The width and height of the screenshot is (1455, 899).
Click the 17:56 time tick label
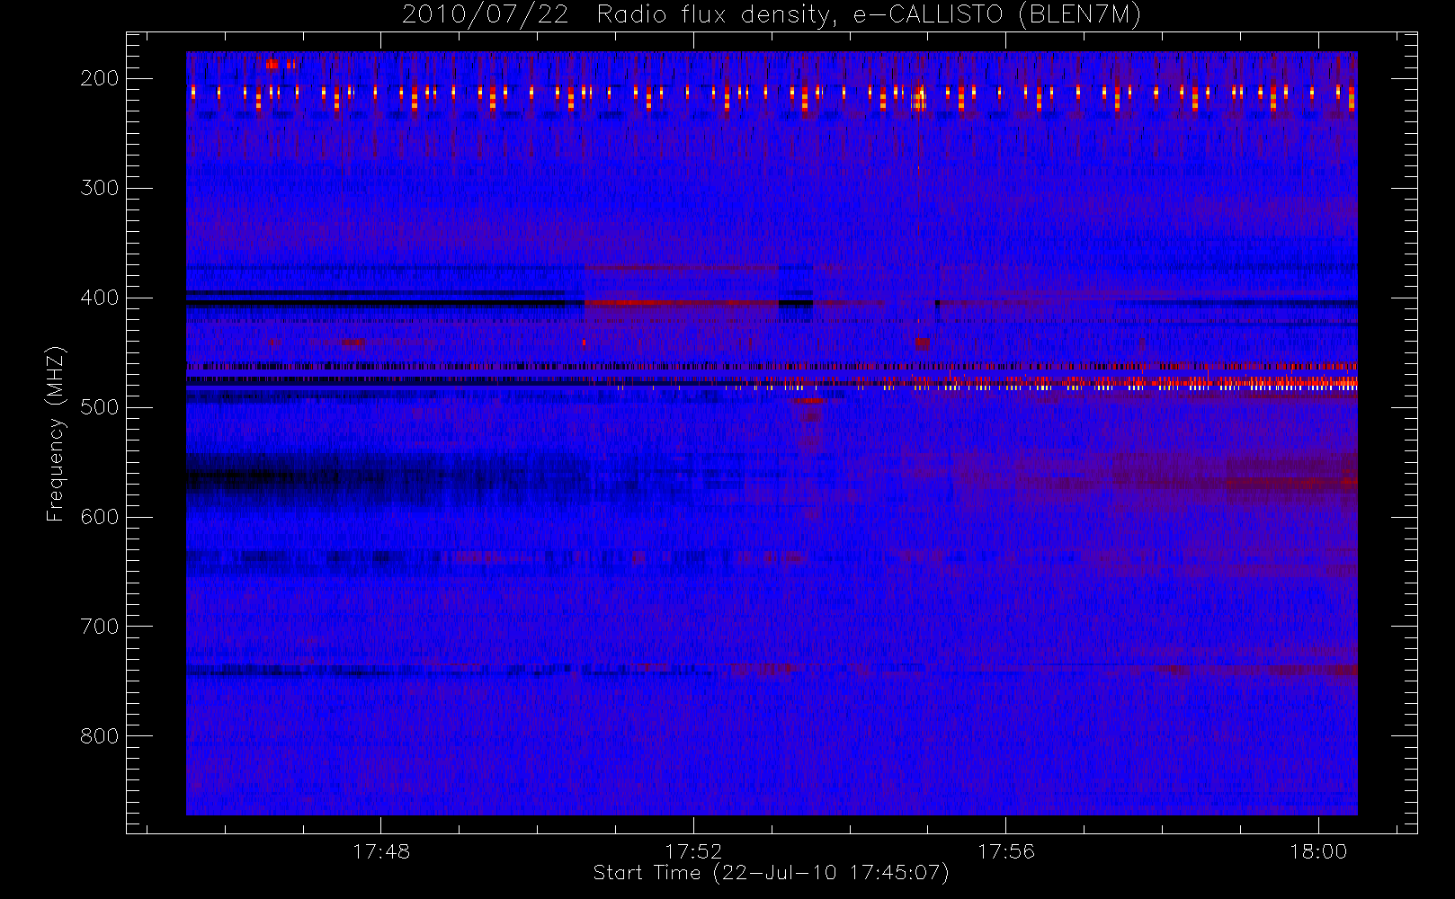point(1005,851)
